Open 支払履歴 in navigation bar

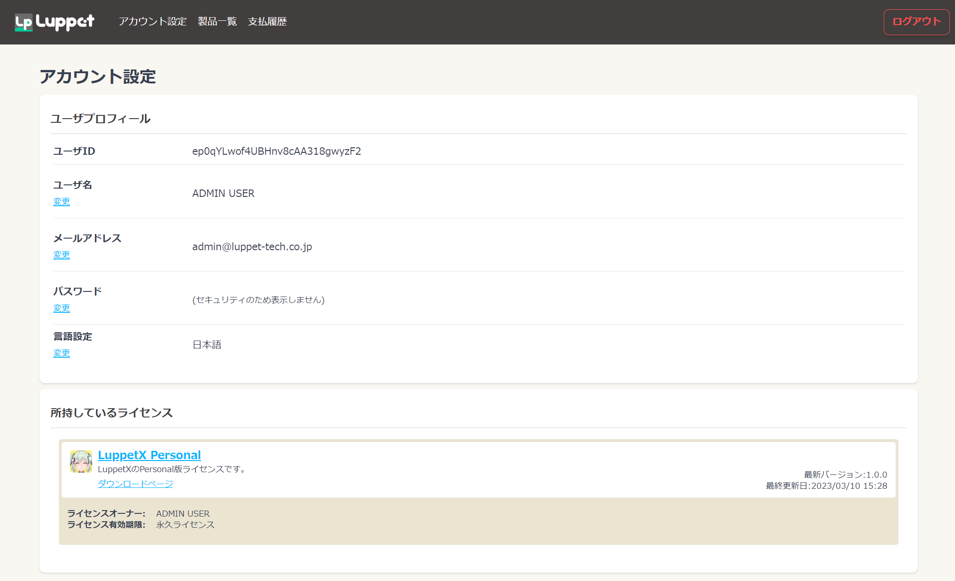click(267, 21)
